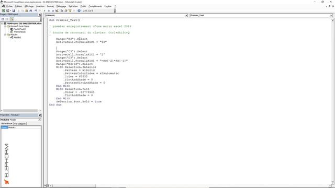The image size is (335, 188).
Task: Open the (Général) object dropdown
Action: 186,15
